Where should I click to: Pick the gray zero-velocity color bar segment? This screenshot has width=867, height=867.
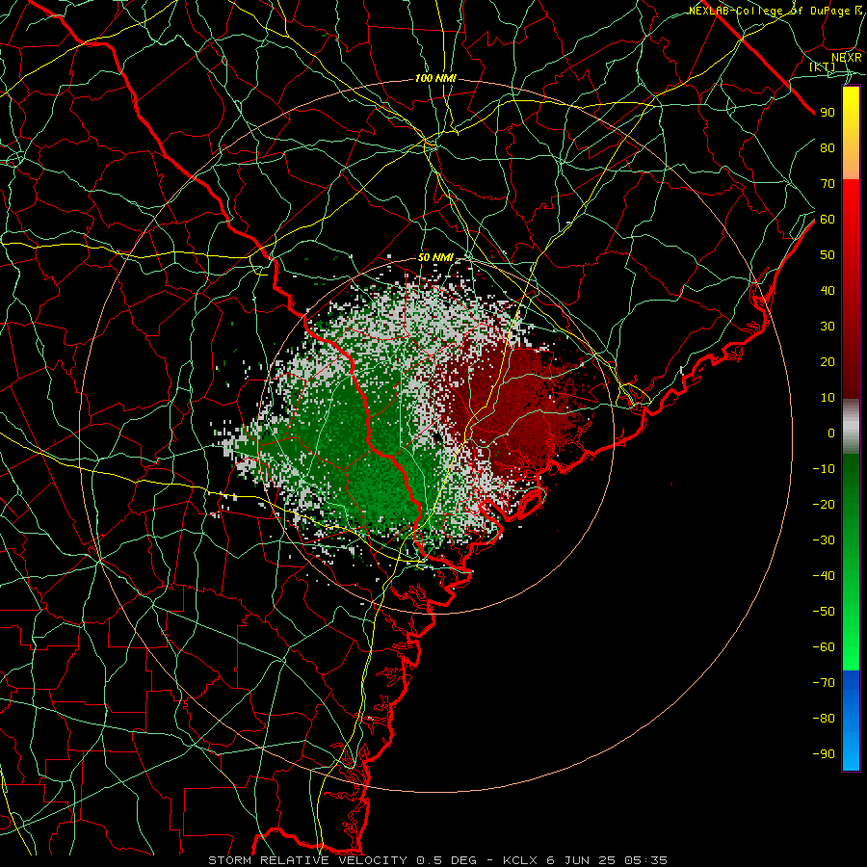(x=851, y=427)
